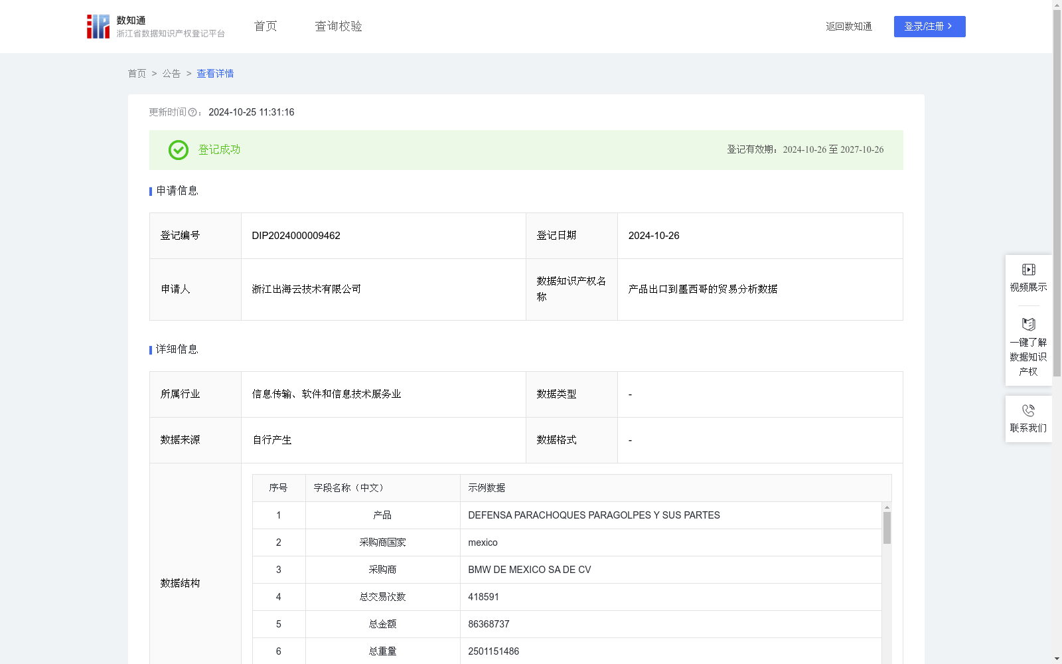Click the update time 2024-10-25 11:31:16
1062x664 pixels.
click(x=252, y=112)
